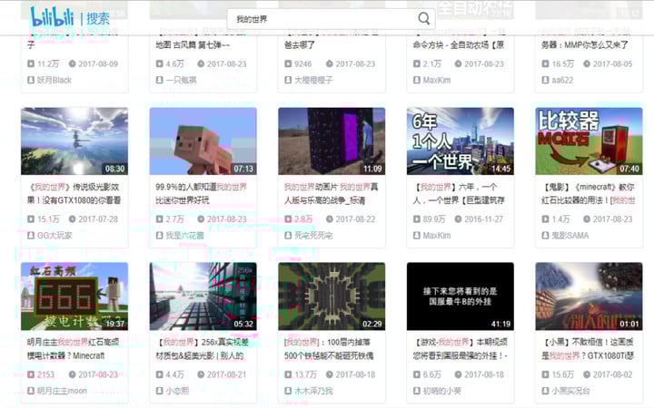The width and height of the screenshot is (654, 408).
Task: Open the 比较器 MC红石 thumbnail
Action: click(589, 141)
